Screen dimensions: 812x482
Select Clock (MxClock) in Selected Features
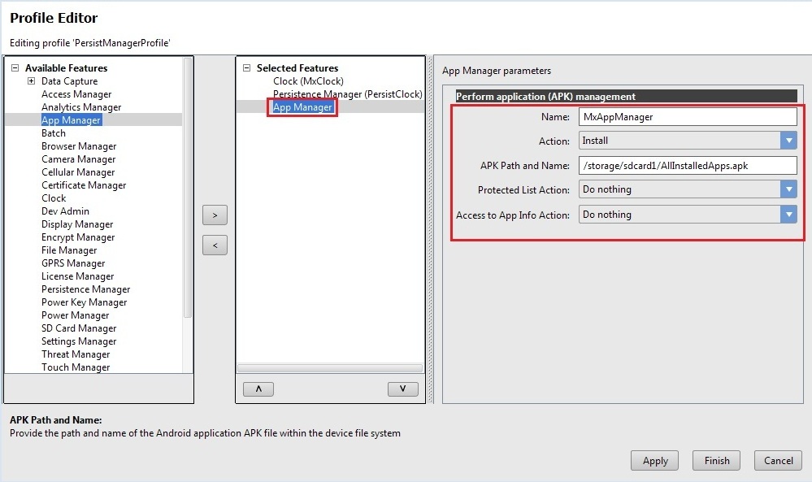[308, 81]
